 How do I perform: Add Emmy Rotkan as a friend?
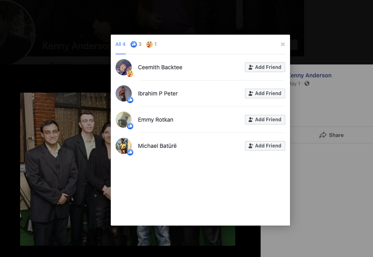tap(265, 120)
